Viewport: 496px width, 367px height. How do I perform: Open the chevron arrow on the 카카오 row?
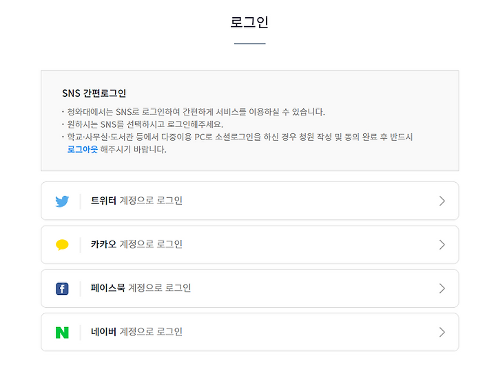click(x=442, y=245)
